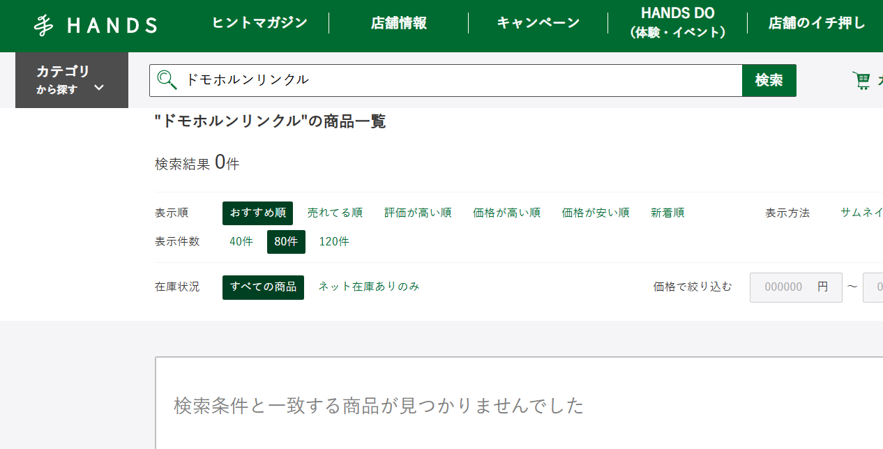Click the minimum price 円 input field

coord(796,287)
